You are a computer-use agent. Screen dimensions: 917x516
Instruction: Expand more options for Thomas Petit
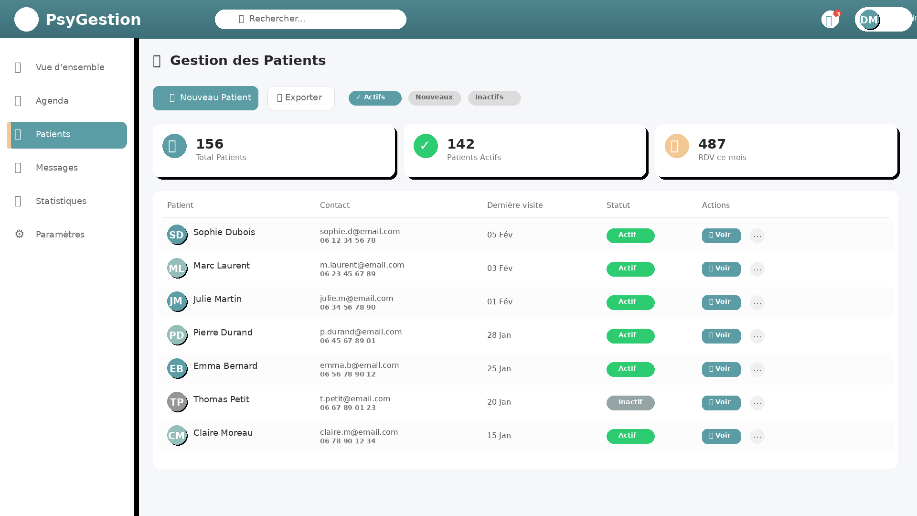point(757,403)
